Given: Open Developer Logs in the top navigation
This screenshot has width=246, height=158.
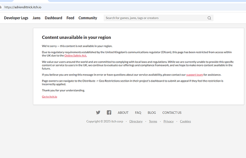Looking at the screenshot, I should 16,18.
